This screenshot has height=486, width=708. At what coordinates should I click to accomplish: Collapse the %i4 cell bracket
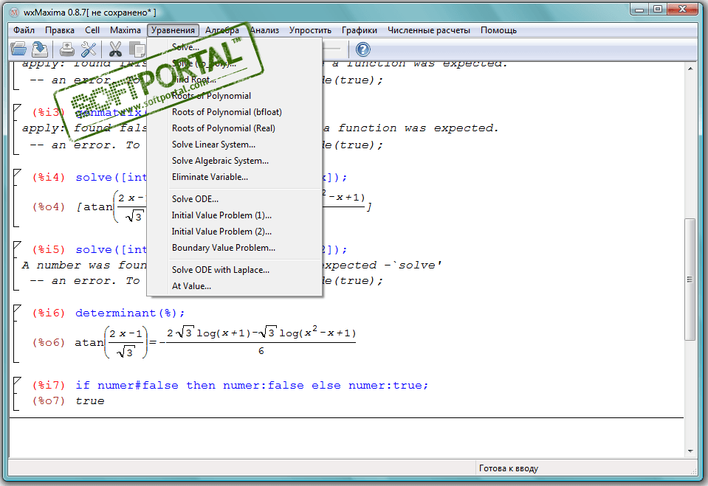point(17,173)
